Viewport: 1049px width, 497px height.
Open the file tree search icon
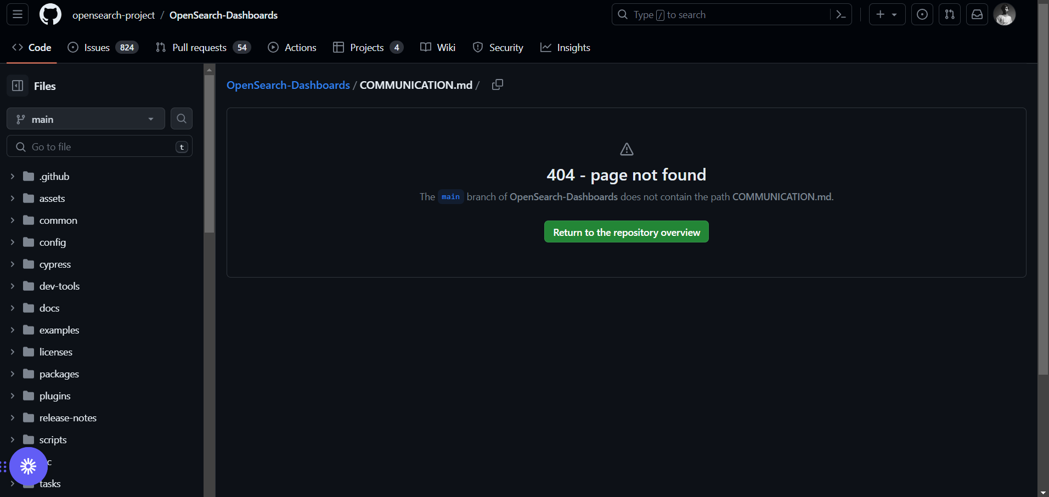[181, 118]
